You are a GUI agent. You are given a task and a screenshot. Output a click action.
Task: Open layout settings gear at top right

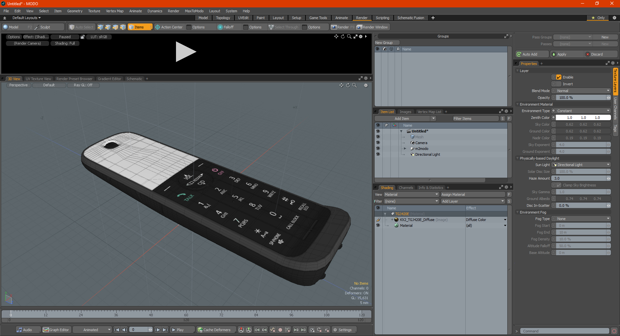coord(614,18)
